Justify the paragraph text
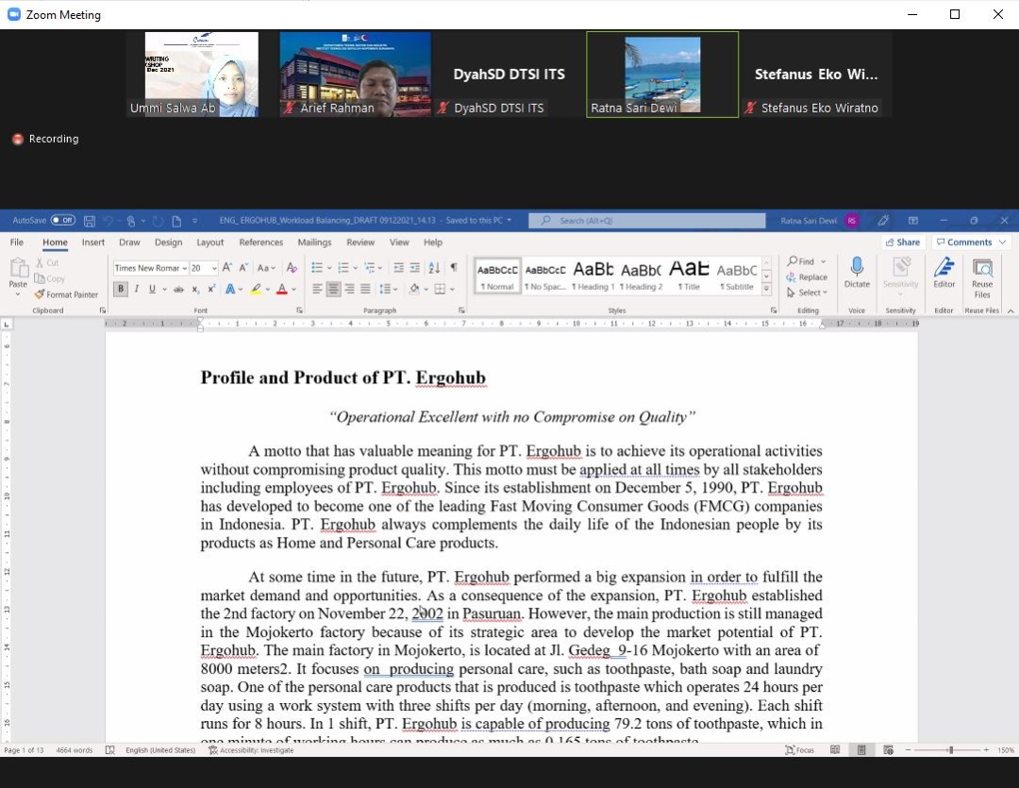This screenshot has height=788, width=1019. point(365,290)
